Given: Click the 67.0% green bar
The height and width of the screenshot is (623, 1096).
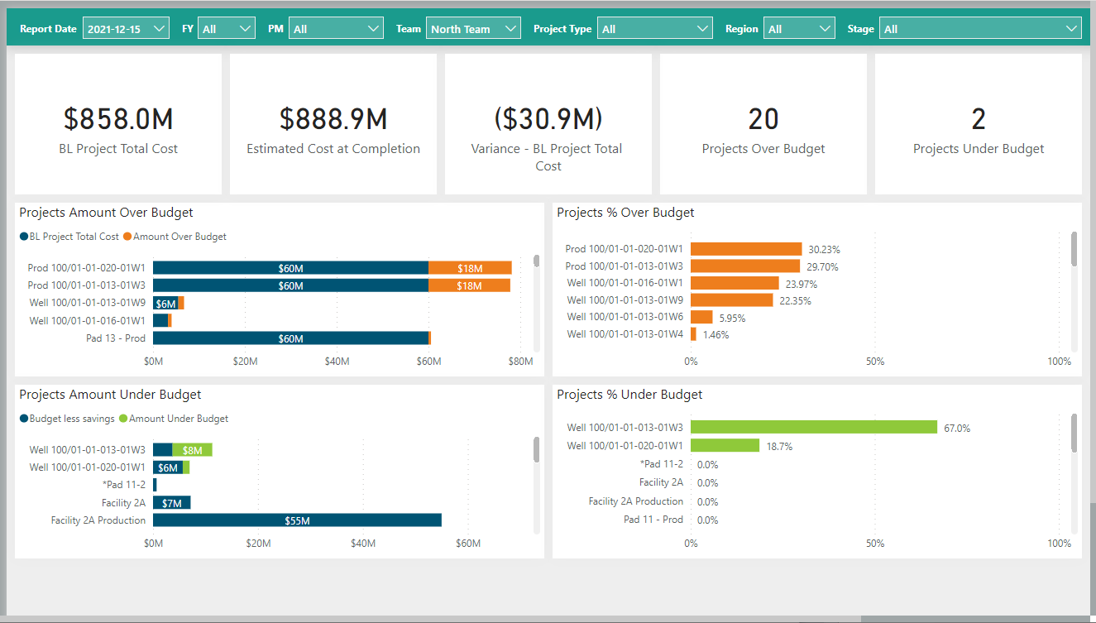Looking at the screenshot, I should point(813,428).
